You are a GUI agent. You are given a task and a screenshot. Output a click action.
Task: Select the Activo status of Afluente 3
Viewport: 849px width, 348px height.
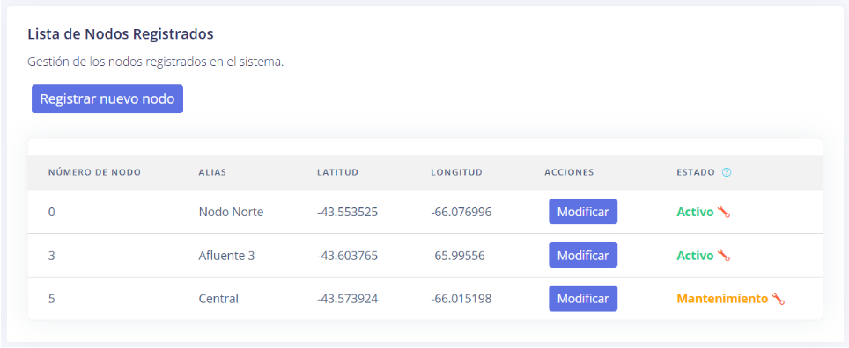(x=695, y=255)
